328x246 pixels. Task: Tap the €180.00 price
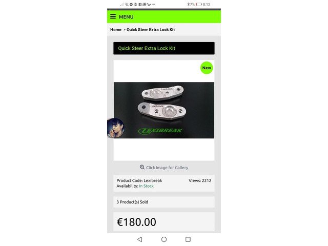tap(136, 222)
